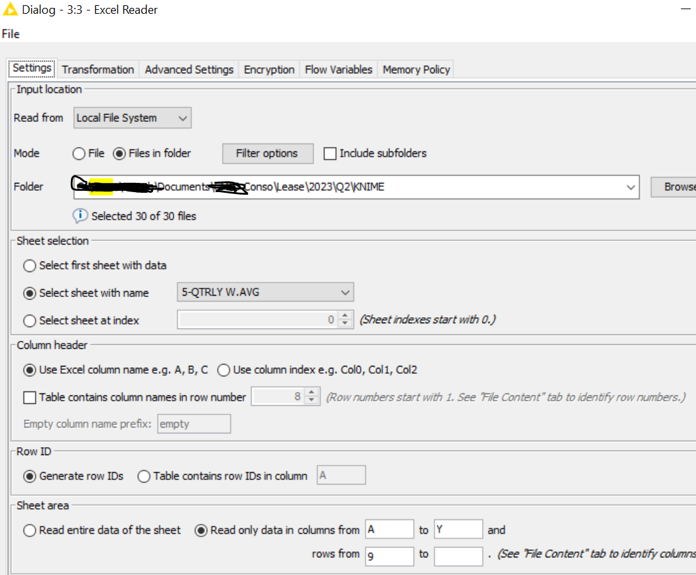Click the rows from input field containing 9
Viewport: 696px width, 575px height.
pos(389,555)
